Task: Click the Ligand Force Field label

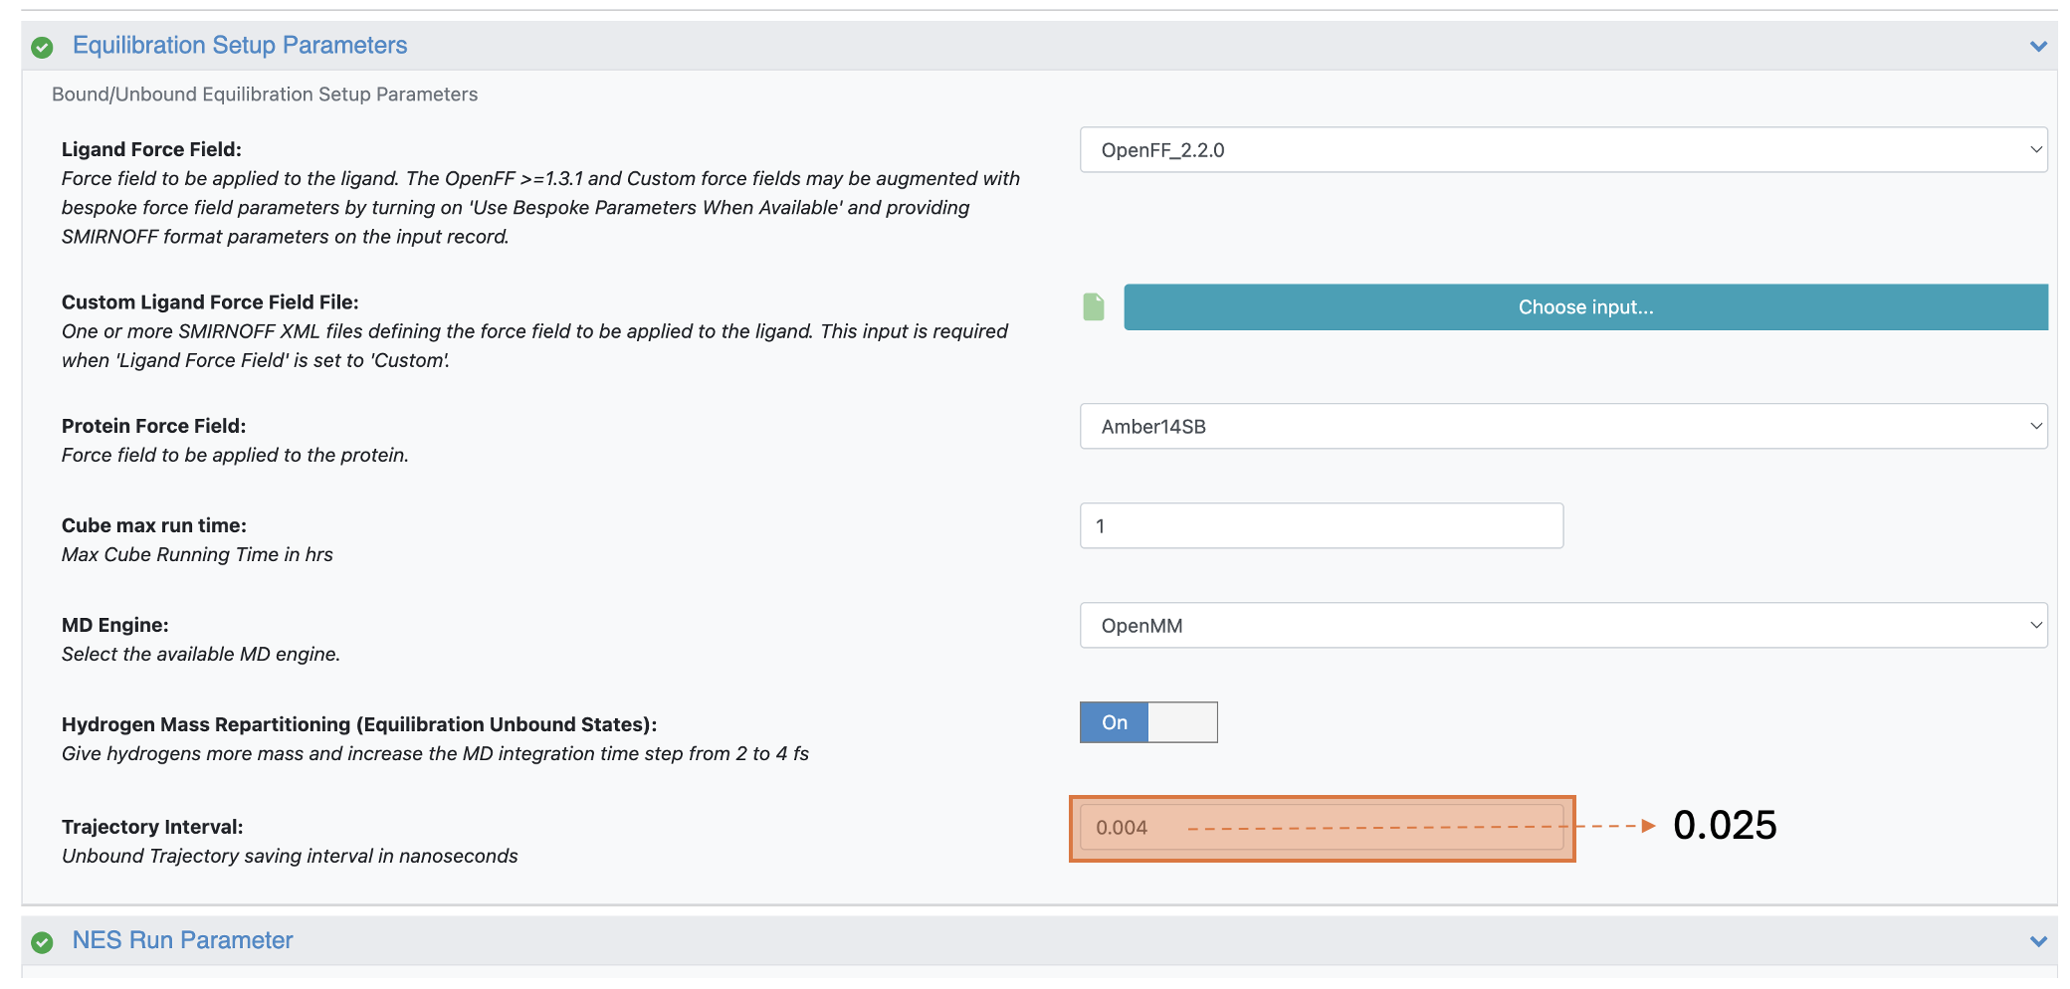Action: click(x=151, y=149)
